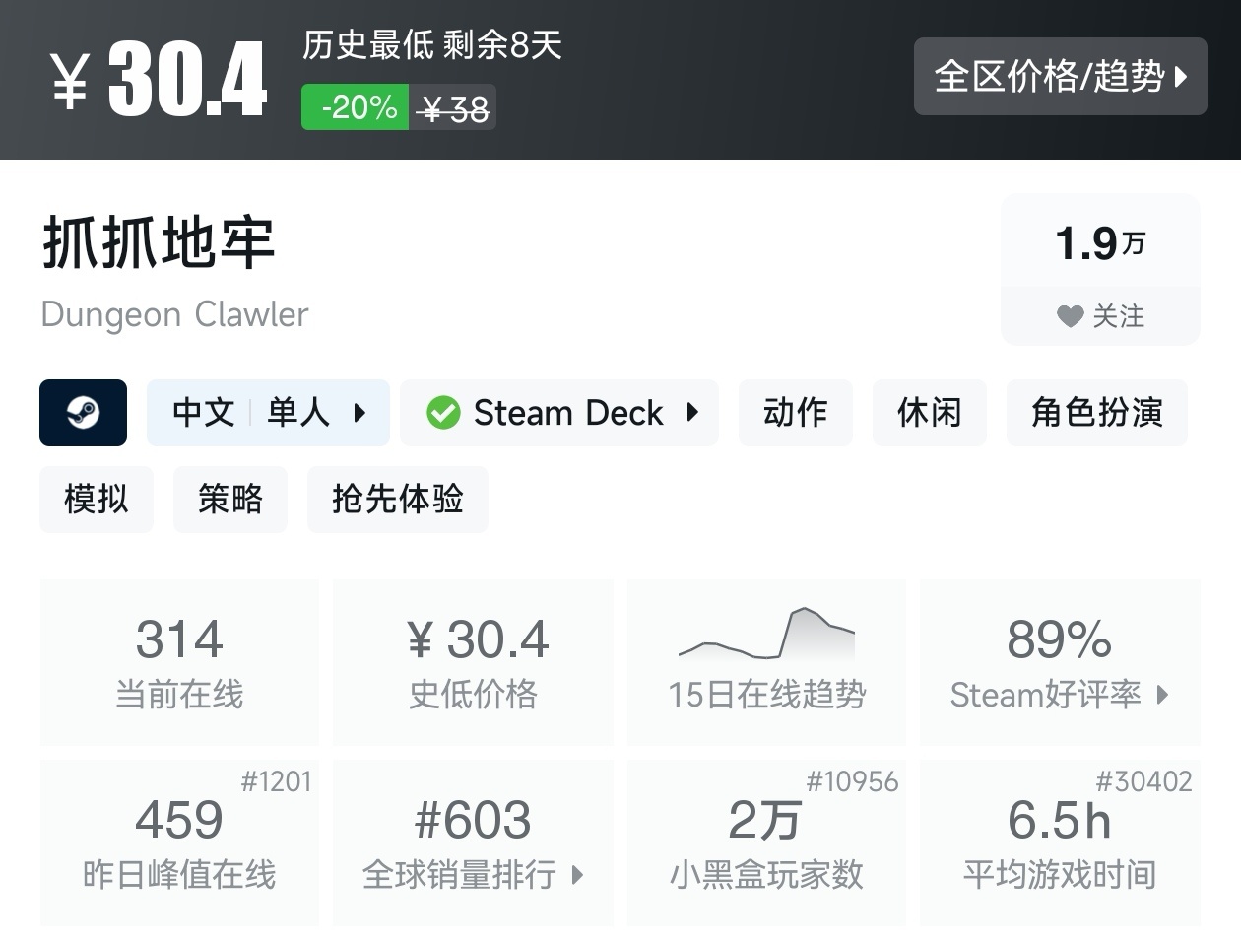
Task: Click the Steam platform logo icon
Action: (x=83, y=413)
